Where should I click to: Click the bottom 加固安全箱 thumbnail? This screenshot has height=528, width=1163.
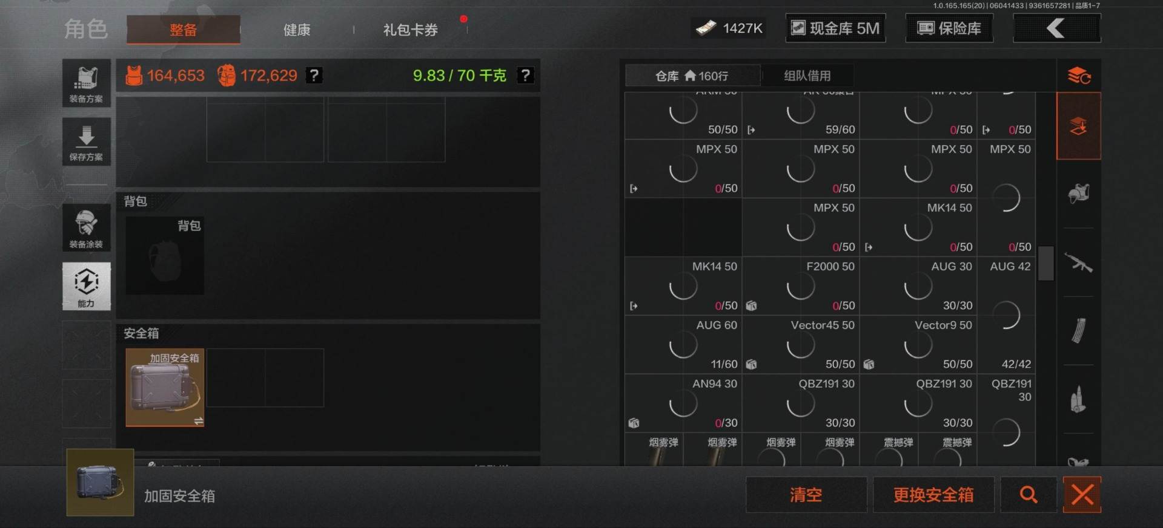tap(100, 482)
